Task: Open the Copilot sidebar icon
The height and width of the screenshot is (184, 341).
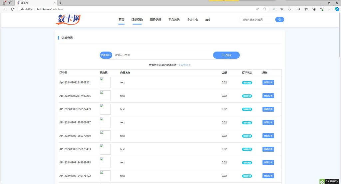Action: 337,9
